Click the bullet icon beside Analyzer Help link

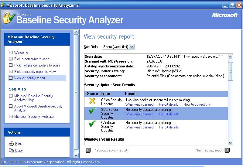[11, 96]
